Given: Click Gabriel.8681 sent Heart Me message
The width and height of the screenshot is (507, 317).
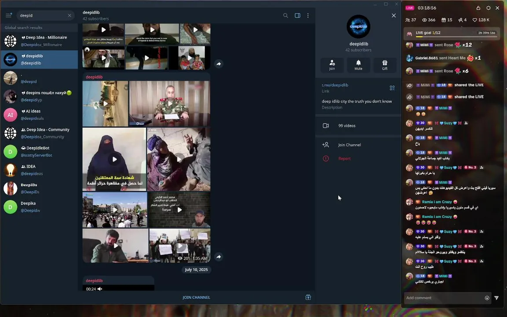Looking at the screenshot, I should pos(443,58).
